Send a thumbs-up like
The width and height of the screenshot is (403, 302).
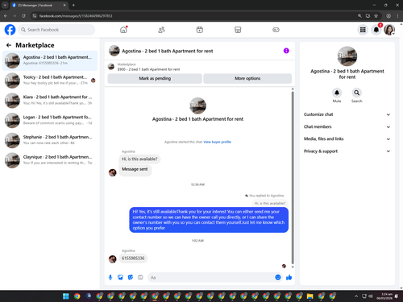[289, 277]
